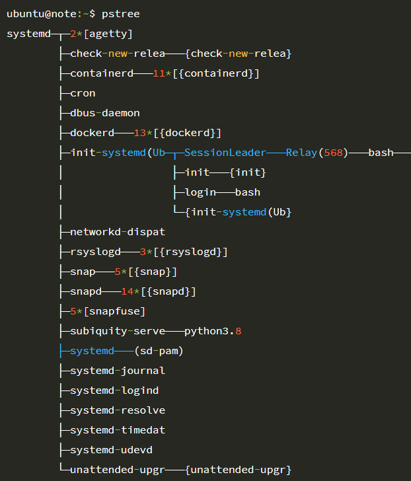Select the "systemd-udevd" process row
Viewport: 411px width, 481px height.
(111, 450)
